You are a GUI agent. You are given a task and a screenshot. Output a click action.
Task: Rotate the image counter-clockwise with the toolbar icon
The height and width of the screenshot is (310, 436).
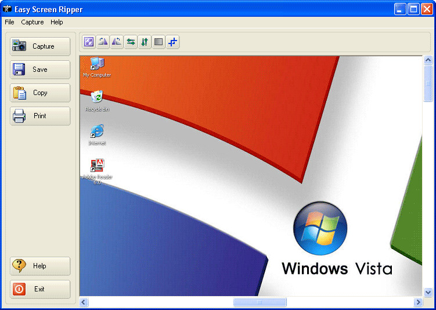[117, 42]
